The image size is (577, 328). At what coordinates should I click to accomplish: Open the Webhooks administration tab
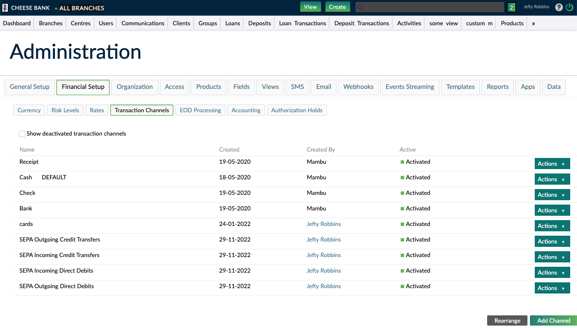click(x=358, y=87)
